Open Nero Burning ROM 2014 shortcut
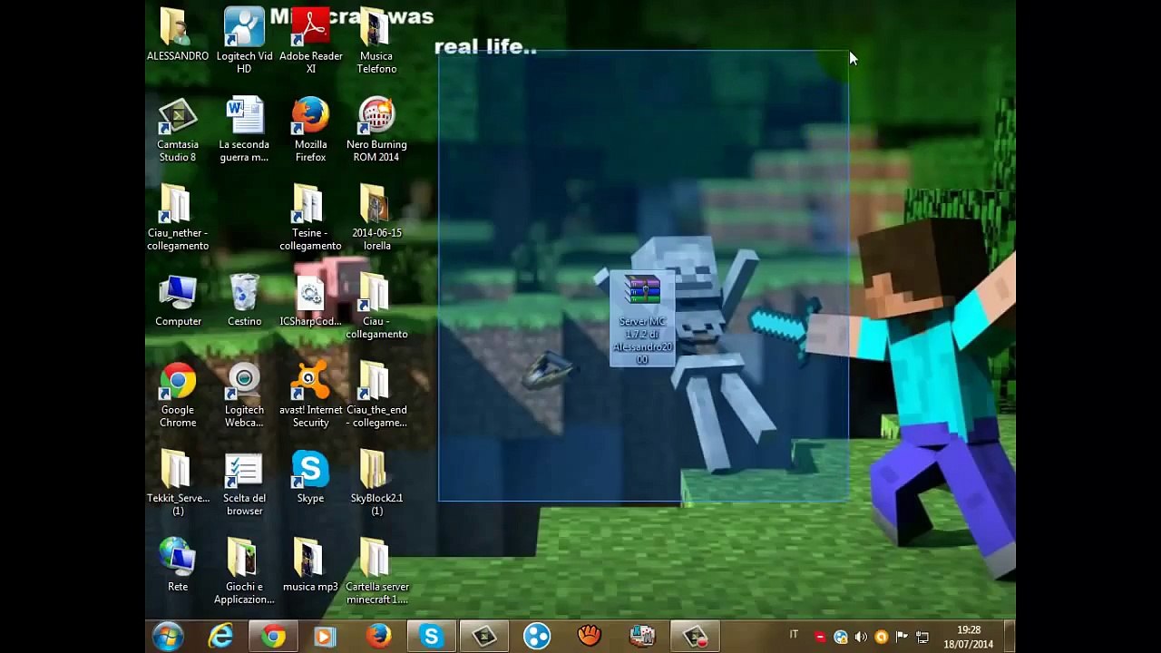This screenshot has height=653, width=1161. tap(376, 129)
